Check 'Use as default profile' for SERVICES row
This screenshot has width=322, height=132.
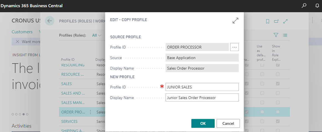(x=262, y=121)
